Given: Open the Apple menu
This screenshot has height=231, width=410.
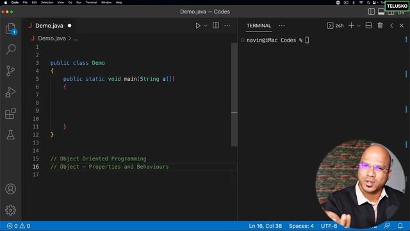Looking at the screenshot, I should coord(6,3).
